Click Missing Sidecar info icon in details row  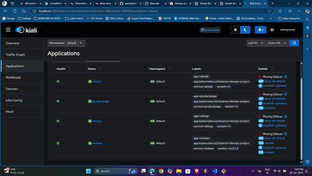click(286, 77)
